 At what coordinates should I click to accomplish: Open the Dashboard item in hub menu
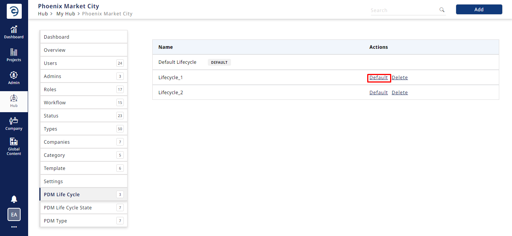[84, 37]
